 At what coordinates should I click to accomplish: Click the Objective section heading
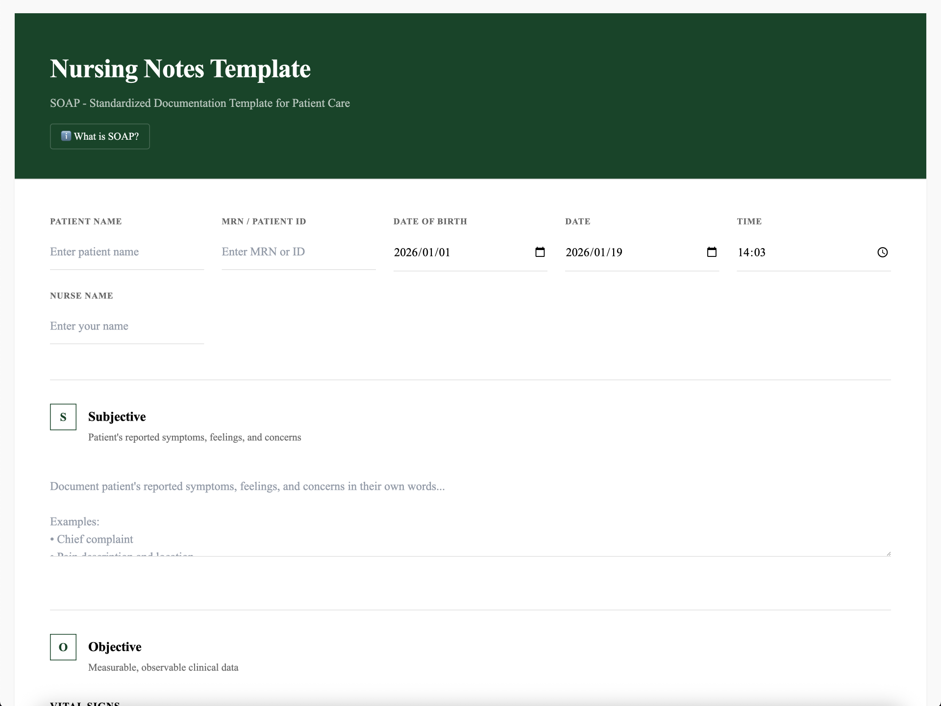click(x=115, y=647)
